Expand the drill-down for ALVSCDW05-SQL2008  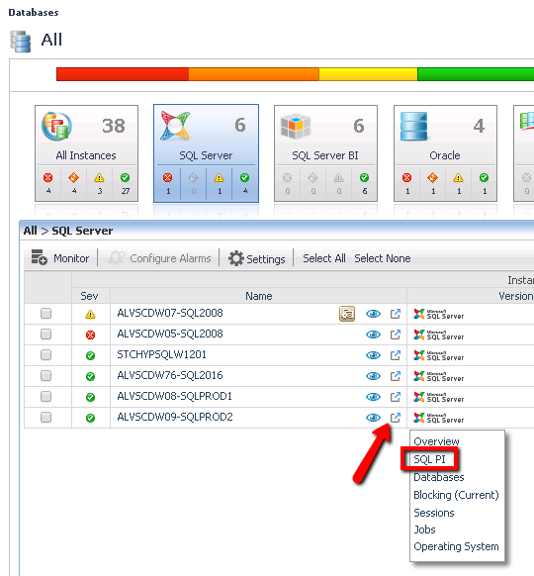point(395,335)
